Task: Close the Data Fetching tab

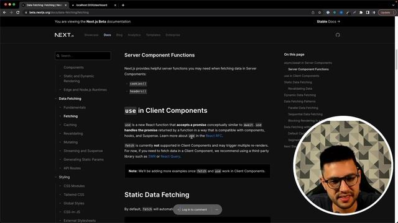Action: pyautogui.click(x=66, y=5)
